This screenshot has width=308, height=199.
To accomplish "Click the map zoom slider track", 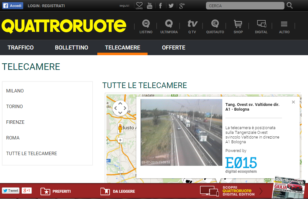I will 120,157.
